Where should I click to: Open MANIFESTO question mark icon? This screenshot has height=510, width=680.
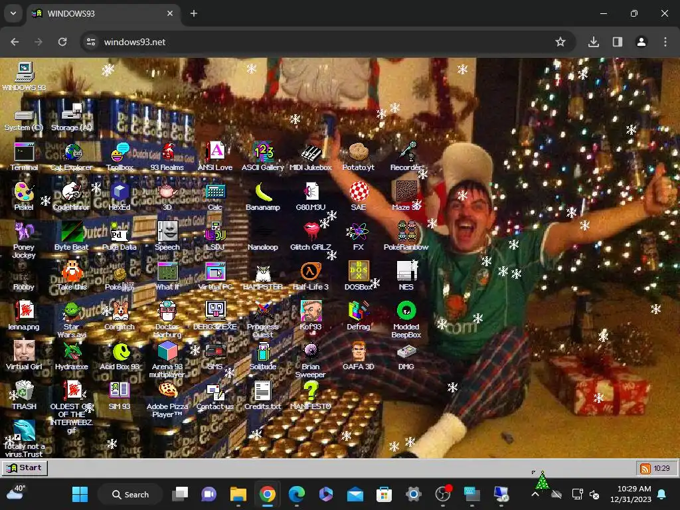point(311,396)
